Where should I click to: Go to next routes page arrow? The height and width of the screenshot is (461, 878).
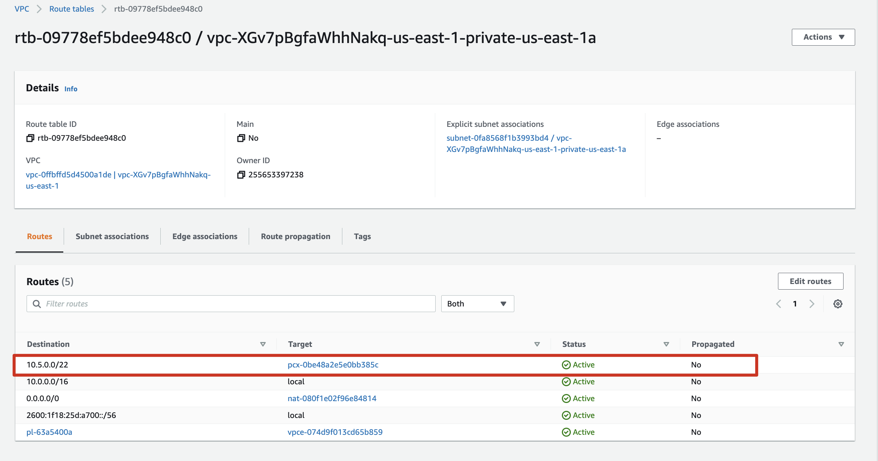pyautogui.click(x=812, y=304)
